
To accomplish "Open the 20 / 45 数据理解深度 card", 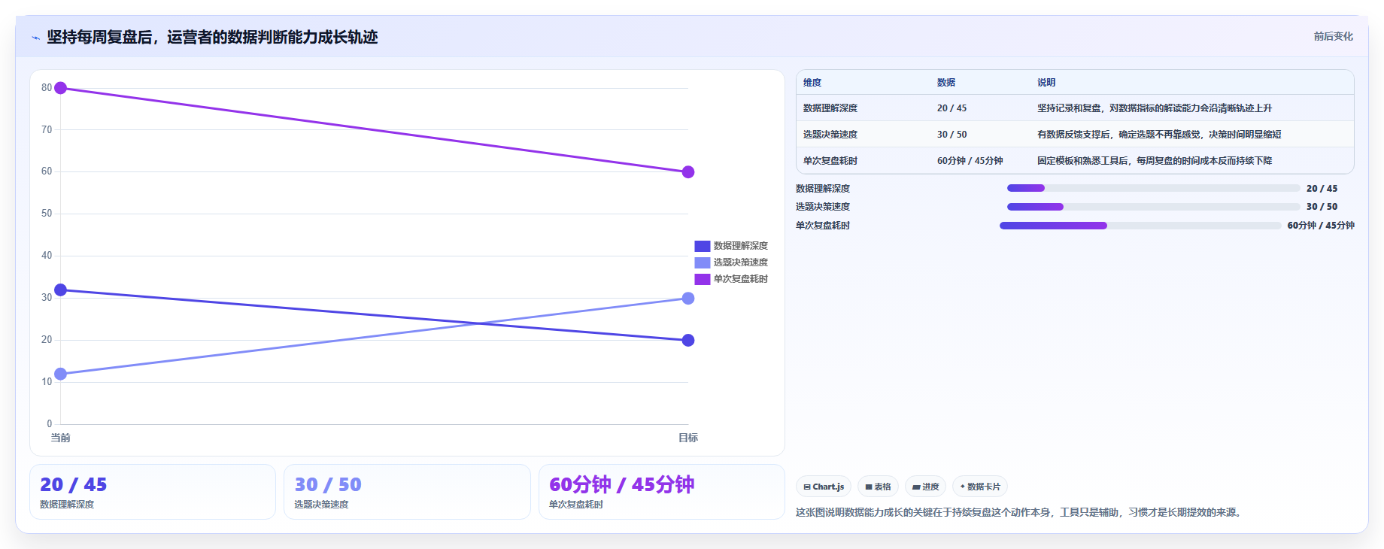I will pyautogui.click(x=153, y=492).
